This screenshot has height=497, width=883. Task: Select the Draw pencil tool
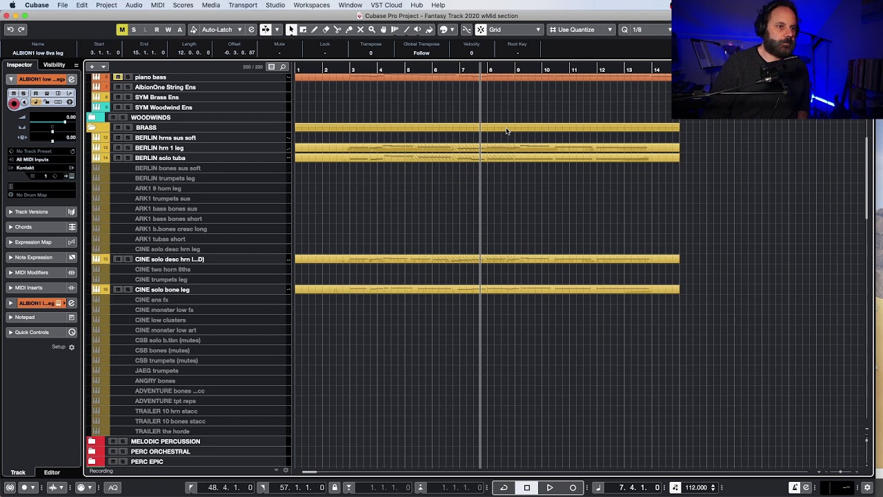point(314,29)
